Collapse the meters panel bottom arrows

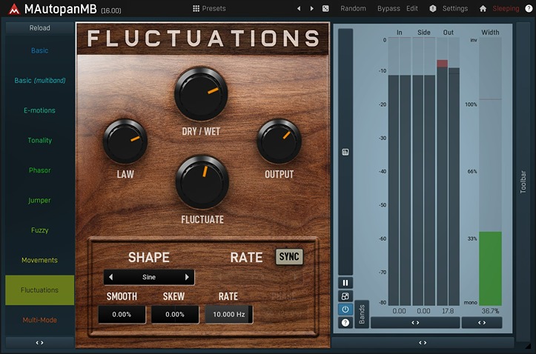[x=423, y=343]
